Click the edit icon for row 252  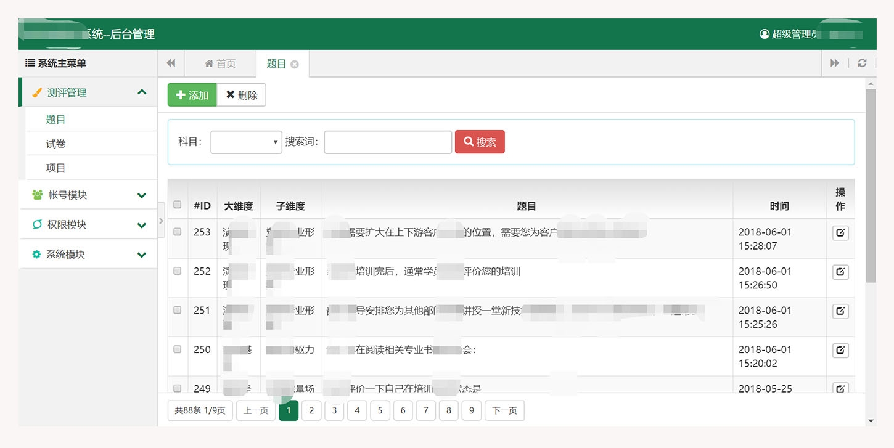(840, 272)
